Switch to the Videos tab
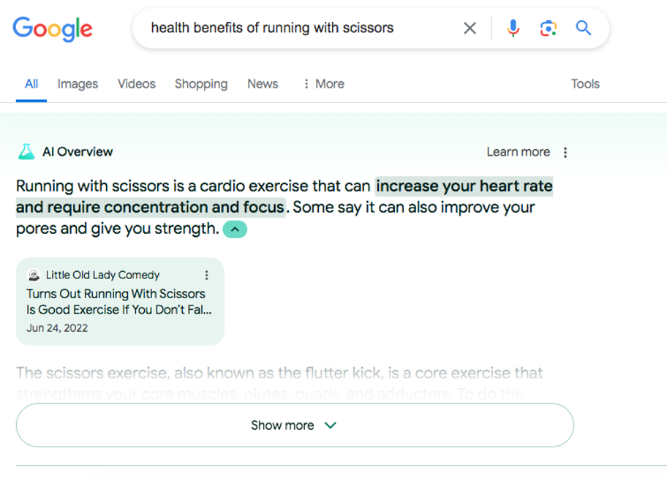Screen dimensions: 667x478 tap(137, 84)
